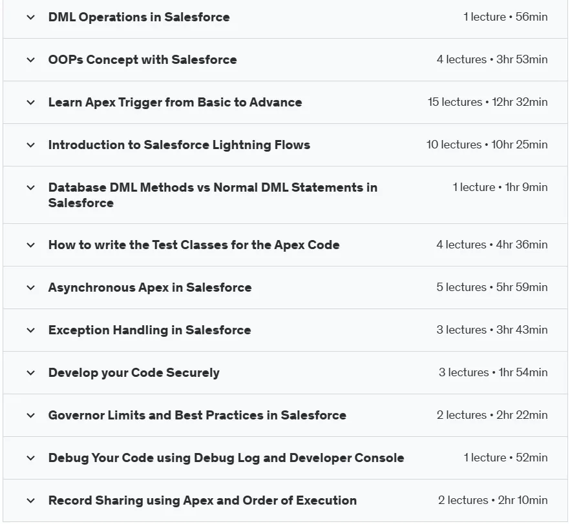Click the 15 lectures 12hr 32min label

coord(487,102)
